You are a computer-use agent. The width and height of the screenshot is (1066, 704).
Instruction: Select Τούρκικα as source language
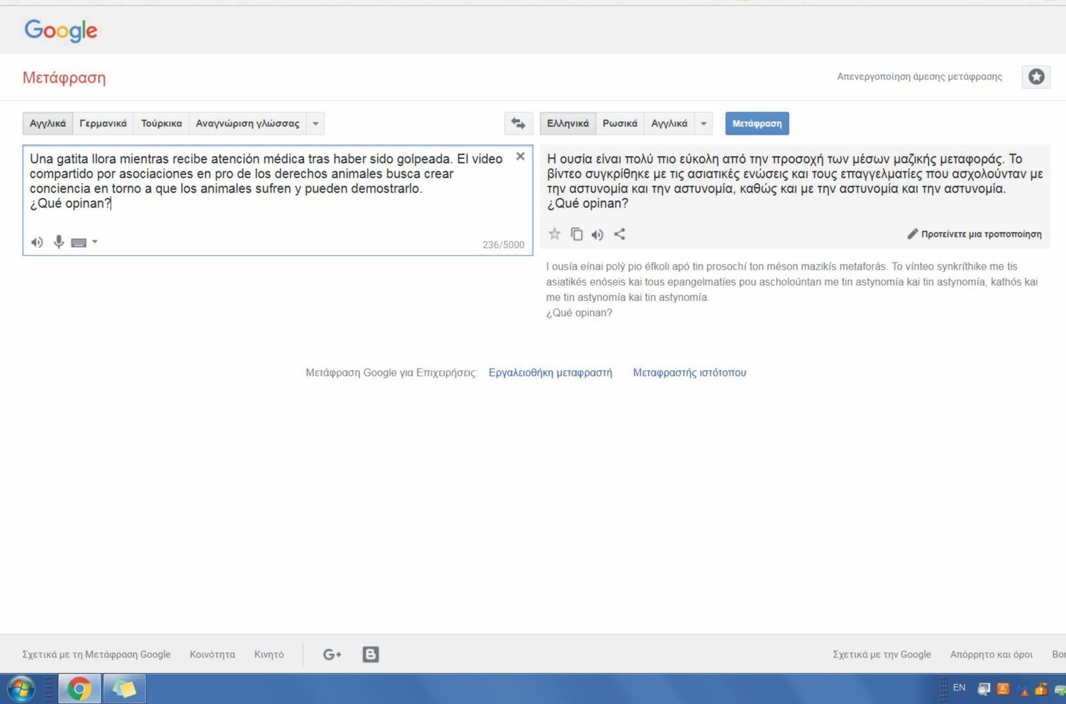point(161,123)
